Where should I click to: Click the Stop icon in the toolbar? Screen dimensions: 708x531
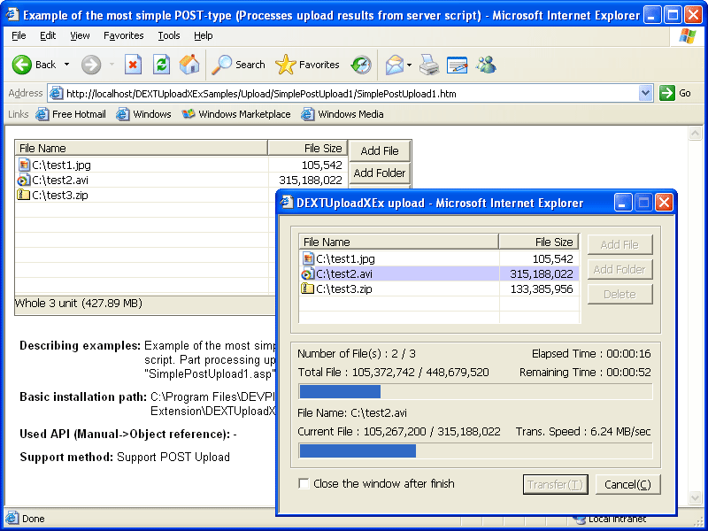click(133, 65)
